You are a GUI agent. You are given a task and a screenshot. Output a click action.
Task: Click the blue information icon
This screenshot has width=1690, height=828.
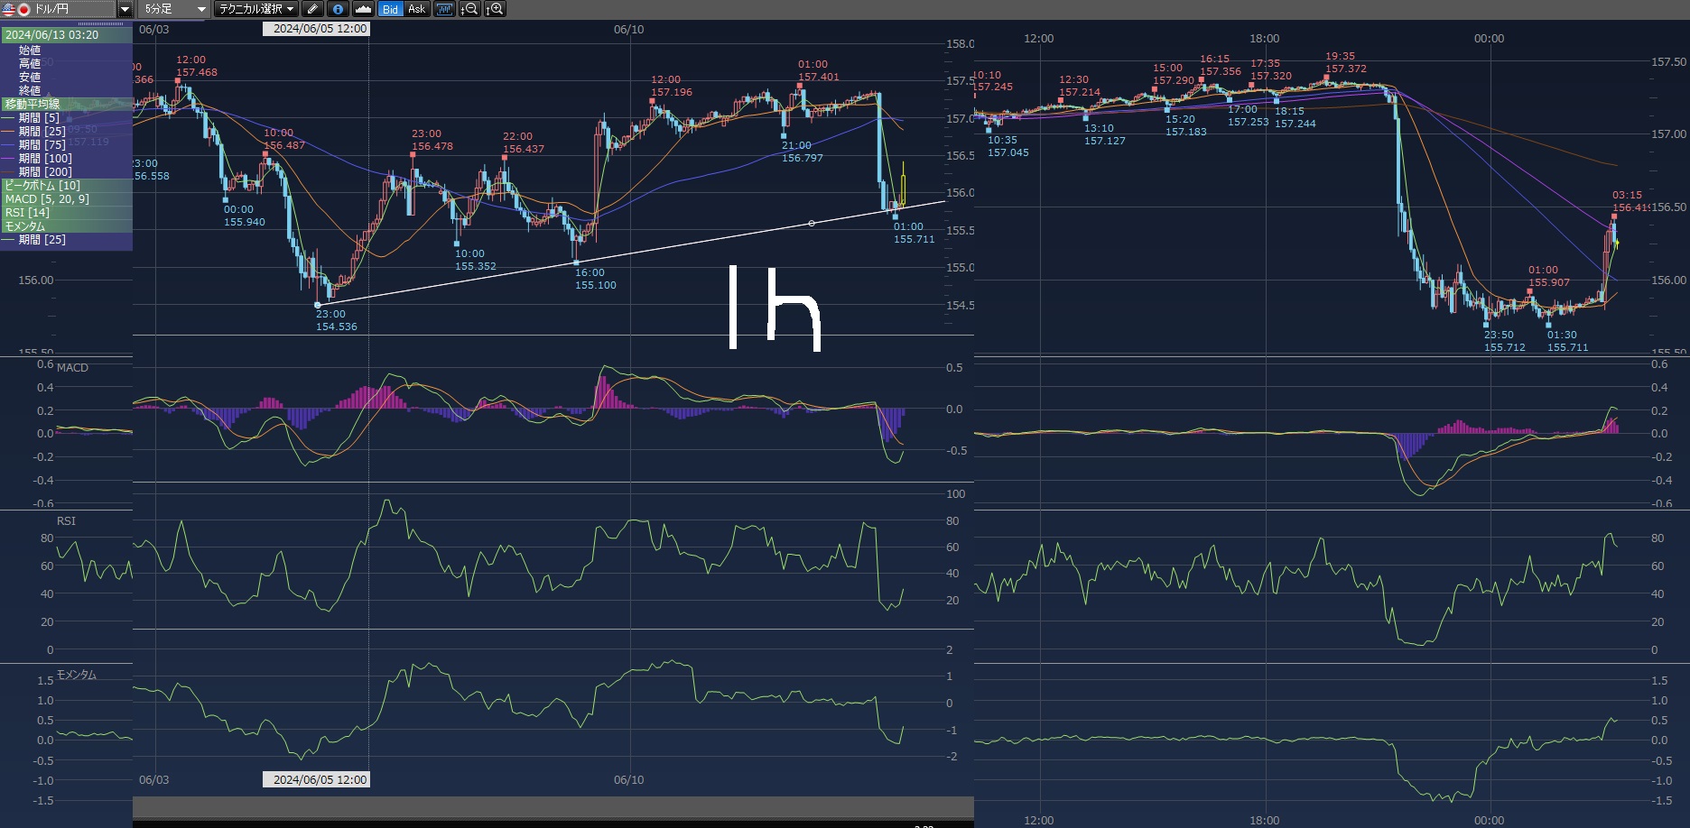pyautogui.click(x=338, y=9)
